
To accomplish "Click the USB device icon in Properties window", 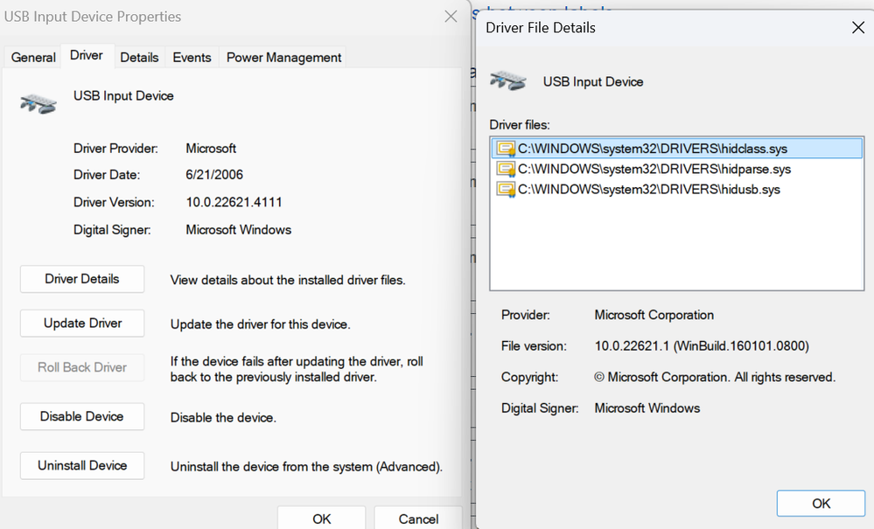I will [38, 103].
